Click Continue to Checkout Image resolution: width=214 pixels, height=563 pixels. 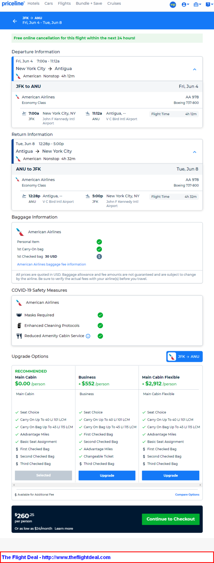coord(171,519)
